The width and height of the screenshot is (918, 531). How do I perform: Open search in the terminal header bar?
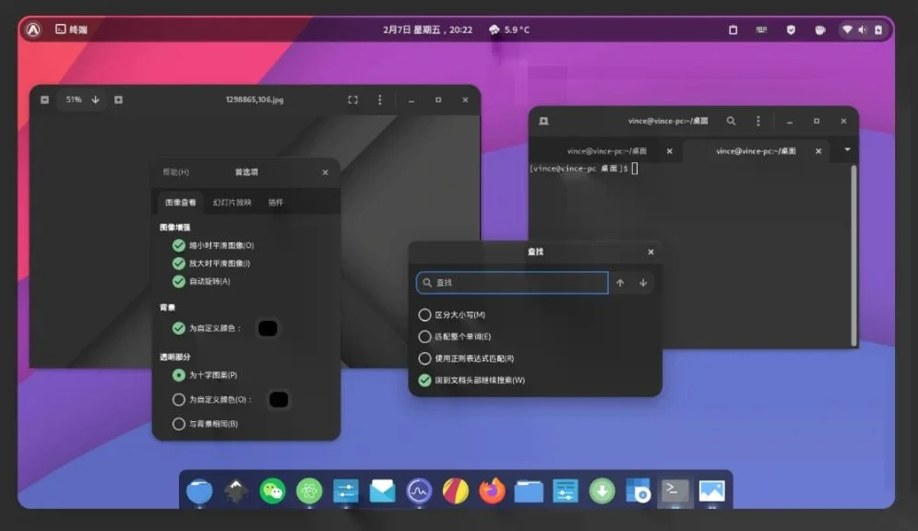pyautogui.click(x=732, y=121)
